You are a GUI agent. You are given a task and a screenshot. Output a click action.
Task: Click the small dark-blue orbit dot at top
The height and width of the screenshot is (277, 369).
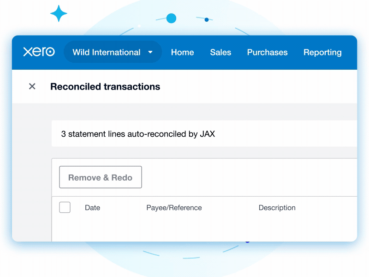206,19
